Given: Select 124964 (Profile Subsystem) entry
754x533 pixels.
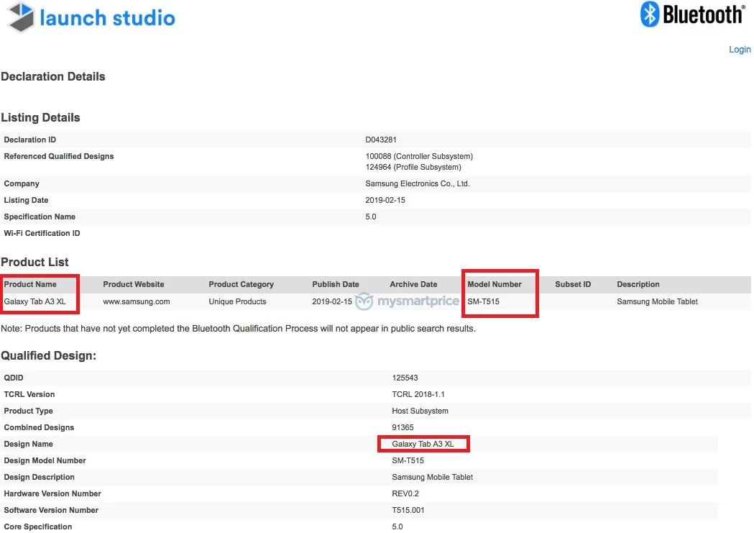Looking at the screenshot, I should [413, 167].
